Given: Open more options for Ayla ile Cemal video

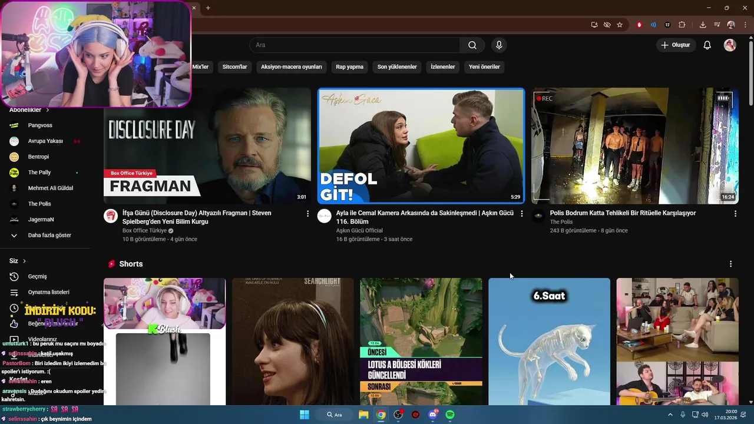Looking at the screenshot, I should [521, 214].
